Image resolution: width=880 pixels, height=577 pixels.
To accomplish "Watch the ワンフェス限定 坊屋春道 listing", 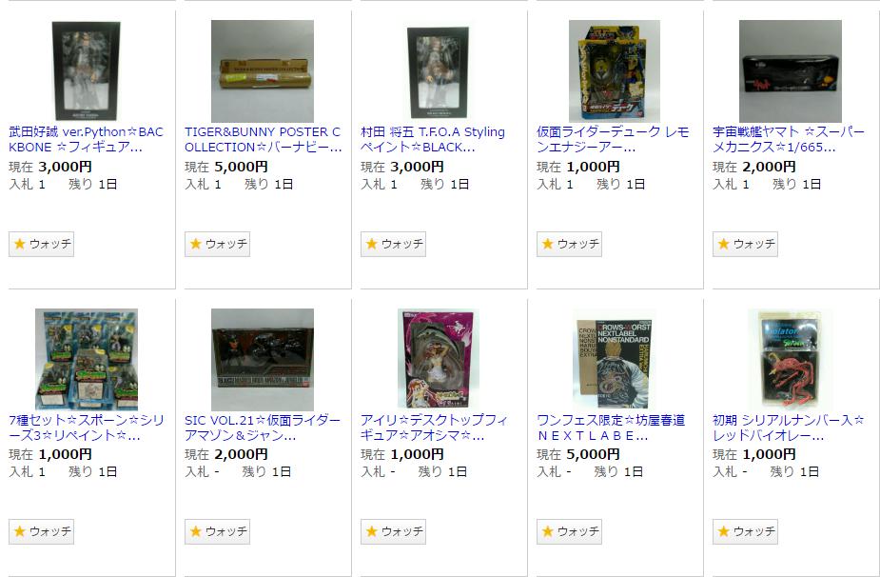I will (x=569, y=531).
